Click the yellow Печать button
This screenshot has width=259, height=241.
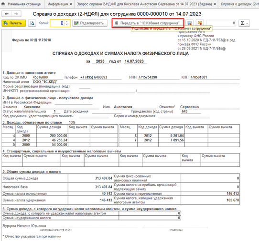click(x=13, y=23)
